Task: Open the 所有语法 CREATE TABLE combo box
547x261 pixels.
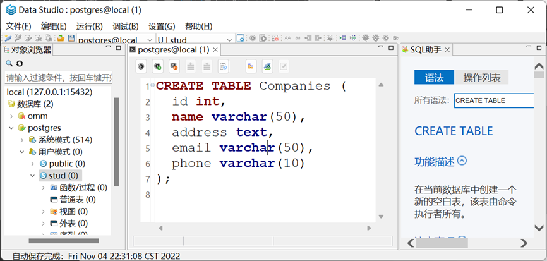Action: (494, 100)
